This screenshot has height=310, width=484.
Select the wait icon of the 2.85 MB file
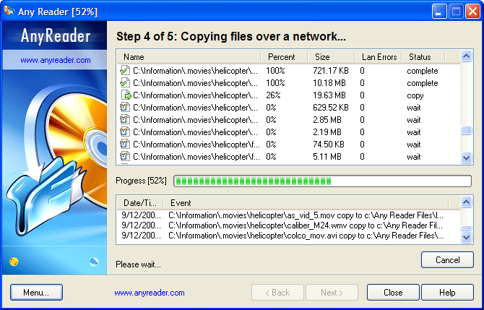[124, 120]
